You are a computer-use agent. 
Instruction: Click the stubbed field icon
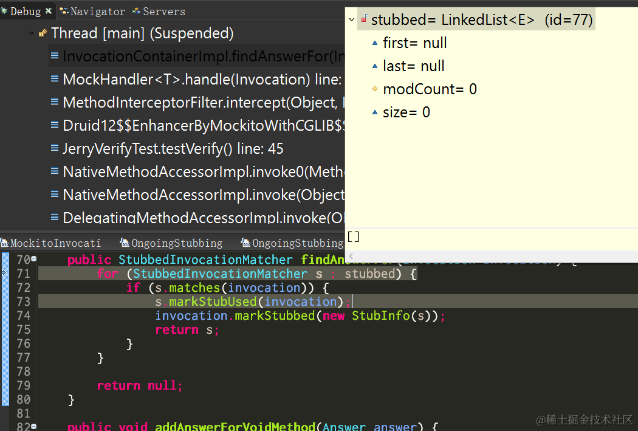coord(364,18)
